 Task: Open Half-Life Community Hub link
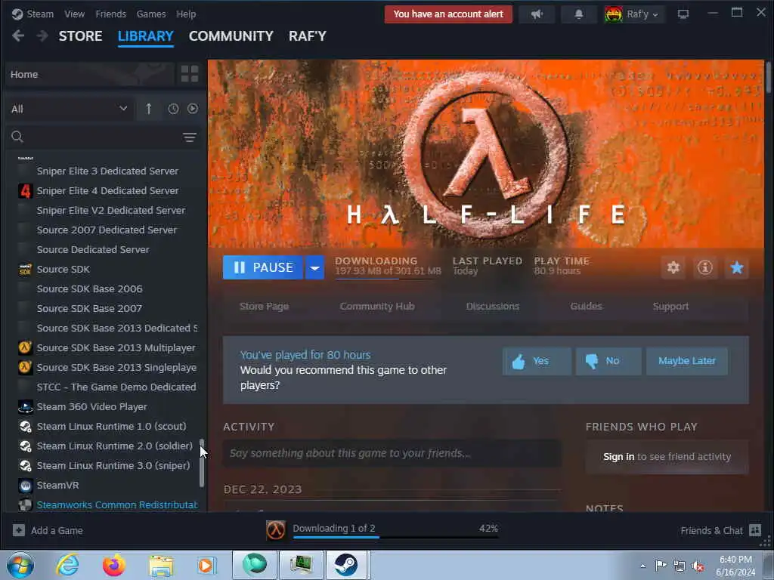coord(377,307)
